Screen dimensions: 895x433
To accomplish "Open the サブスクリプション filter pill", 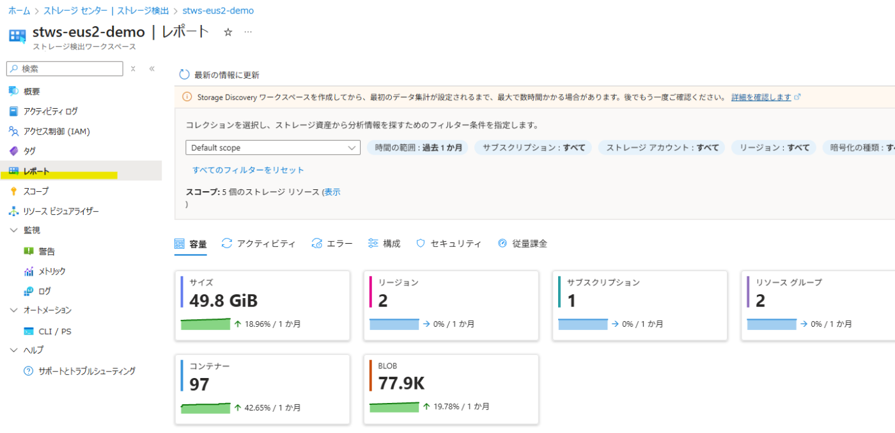I will [x=534, y=148].
